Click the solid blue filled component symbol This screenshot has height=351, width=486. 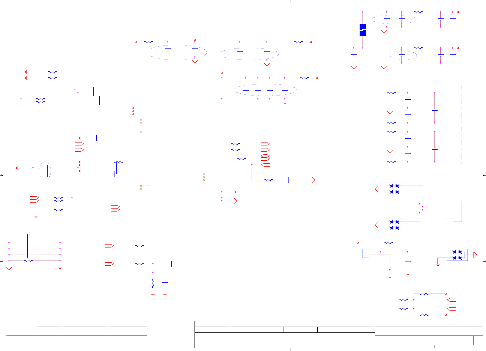tap(363, 30)
